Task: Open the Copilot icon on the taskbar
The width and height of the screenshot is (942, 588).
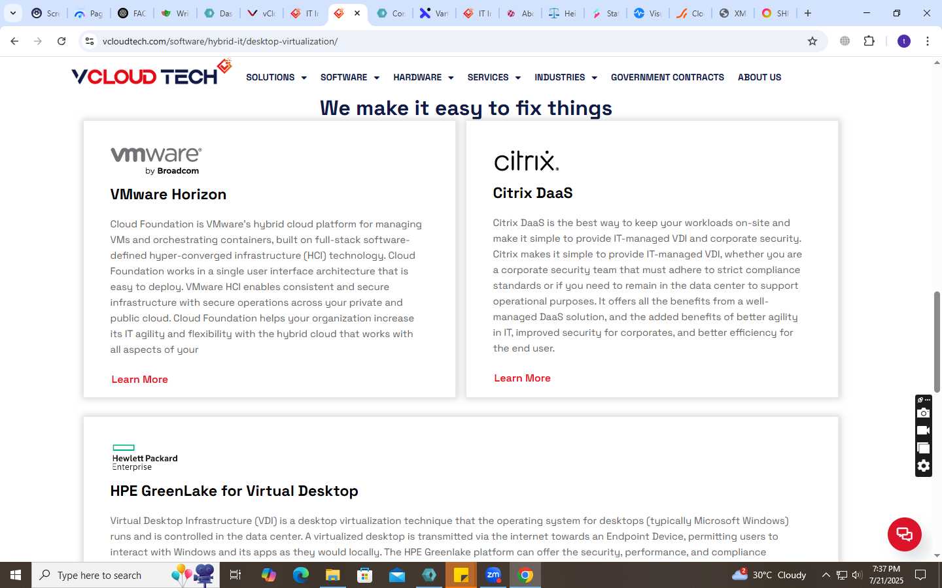Action: (269, 575)
